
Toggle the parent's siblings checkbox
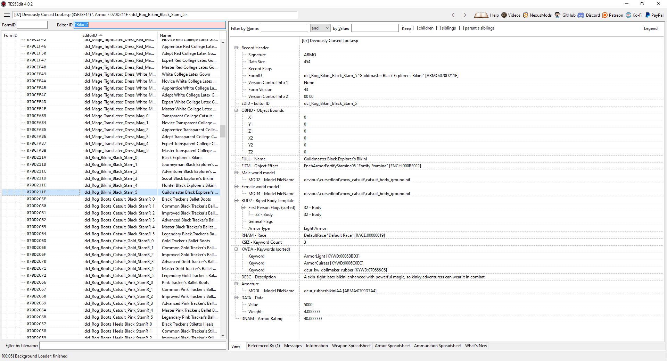coord(461,28)
